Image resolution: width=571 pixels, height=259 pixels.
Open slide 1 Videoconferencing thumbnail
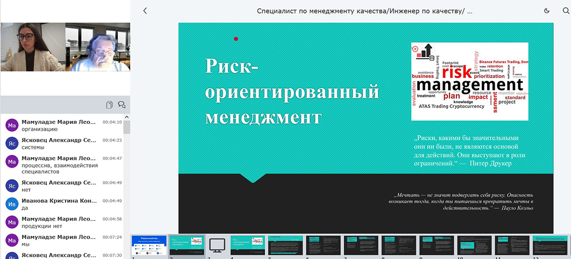click(149, 245)
